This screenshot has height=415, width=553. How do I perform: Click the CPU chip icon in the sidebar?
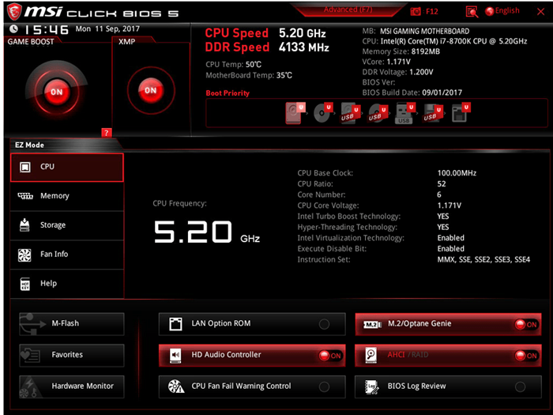pos(25,167)
